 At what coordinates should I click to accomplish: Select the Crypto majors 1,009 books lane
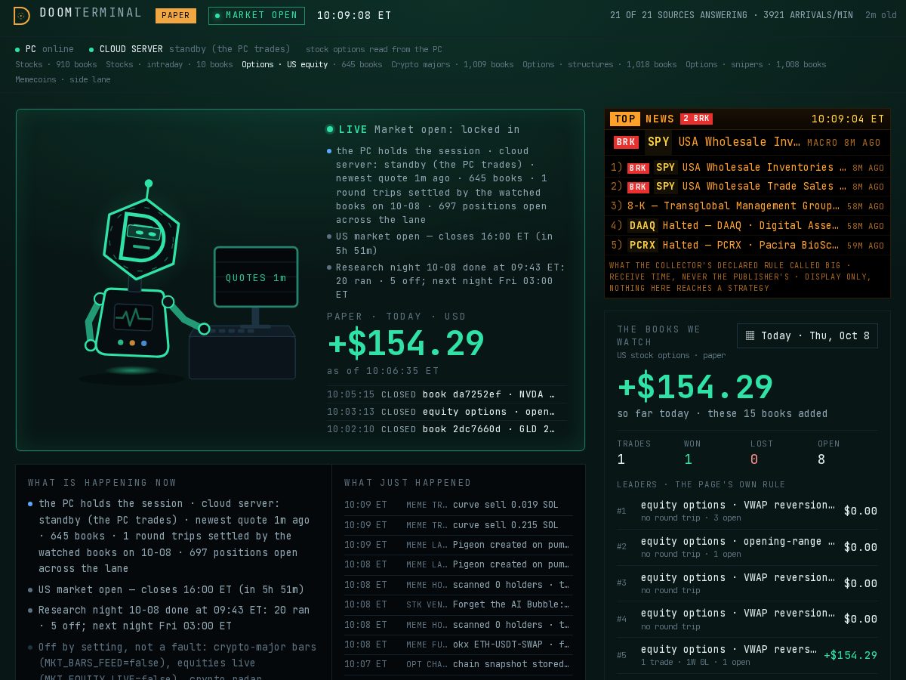(x=452, y=65)
